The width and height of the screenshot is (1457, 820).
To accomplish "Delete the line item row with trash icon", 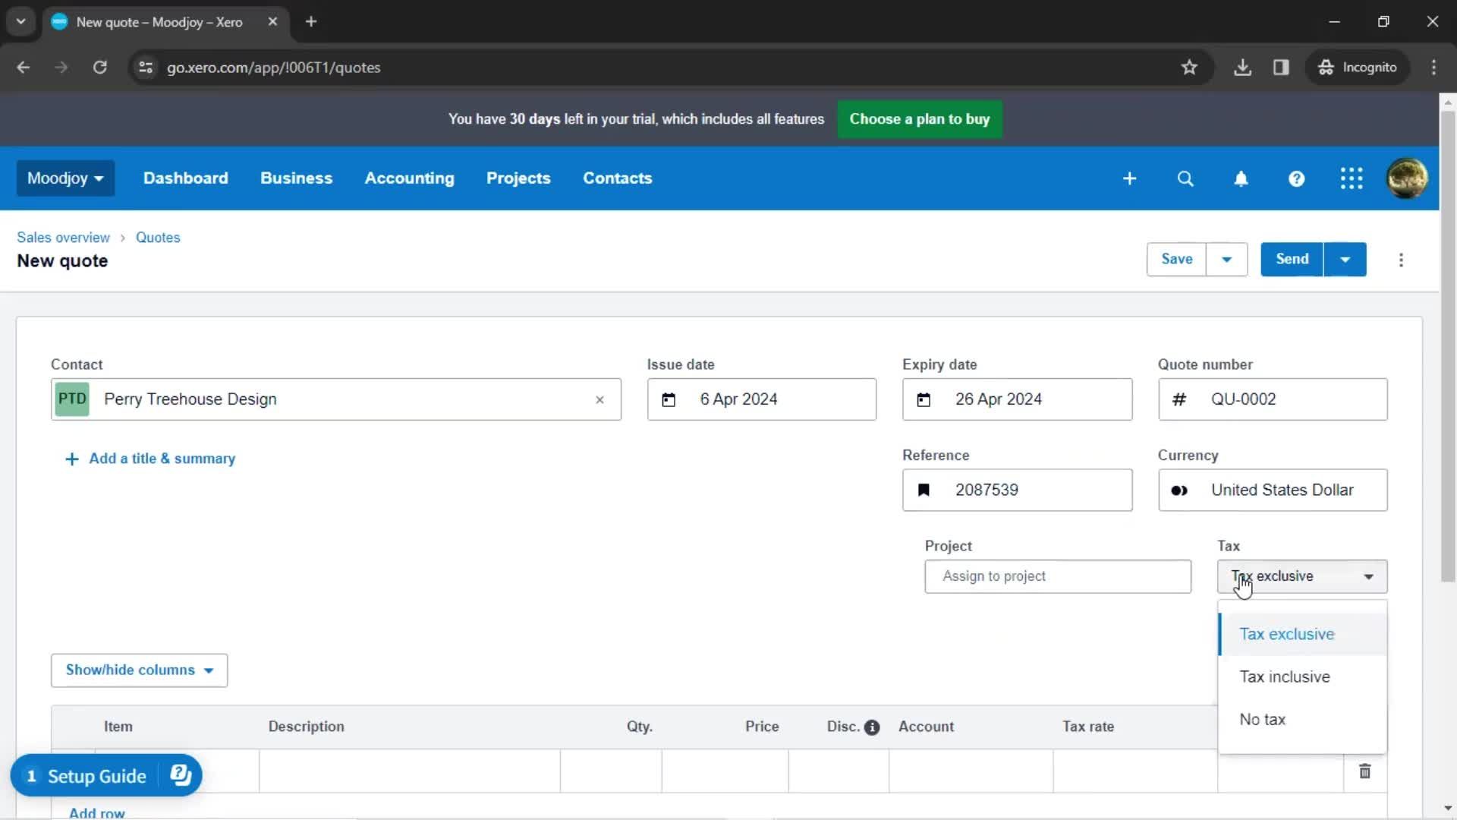I will coord(1364,771).
